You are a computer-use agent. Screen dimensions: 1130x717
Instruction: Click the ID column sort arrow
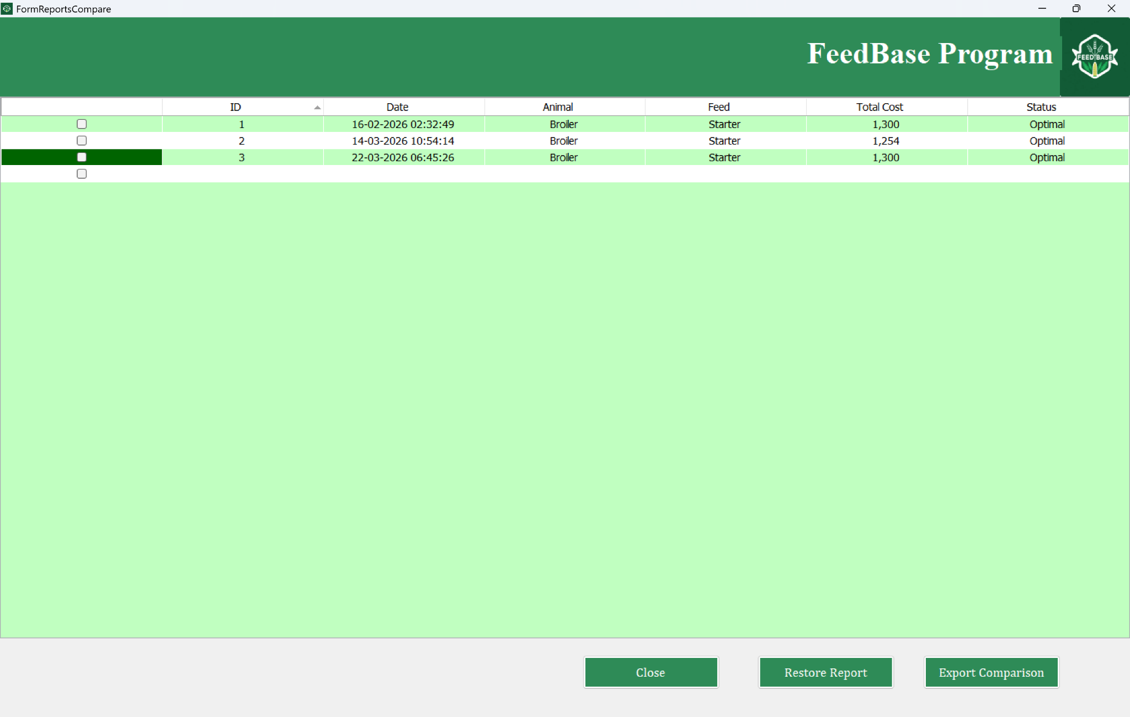(x=317, y=108)
